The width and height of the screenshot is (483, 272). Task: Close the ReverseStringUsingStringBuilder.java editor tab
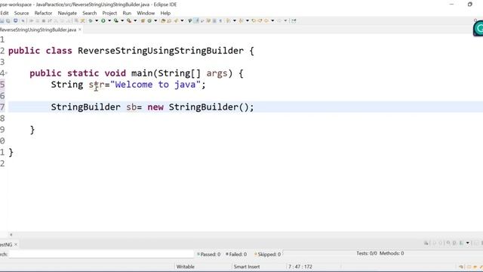coord(80,29)
